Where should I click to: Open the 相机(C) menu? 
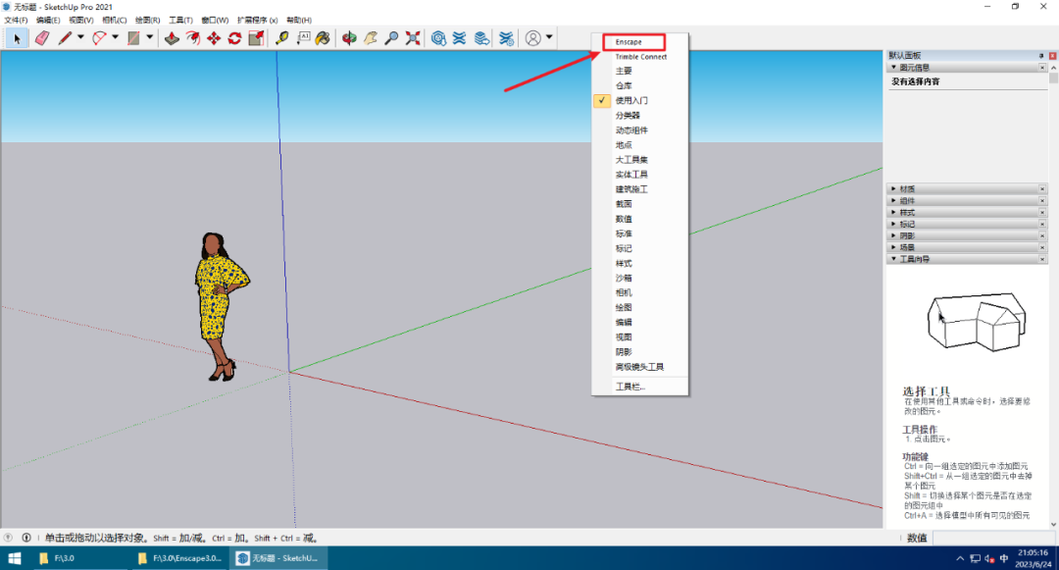[114, 20]
